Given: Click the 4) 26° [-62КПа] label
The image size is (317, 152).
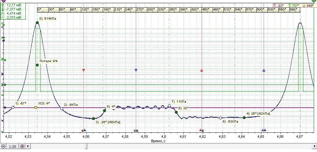Looking at the screenshot, I should click(x=258, y=114).
